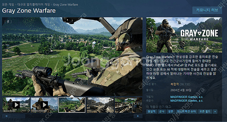227x122 pixels.
Task: Click the left arrow of the thumbnail strip
Action: (6, 116)
